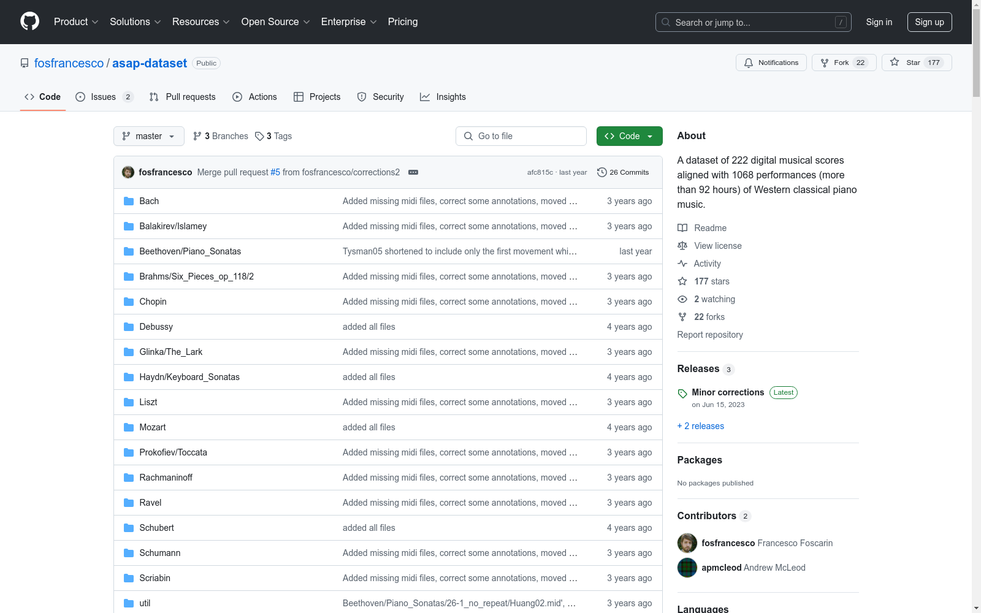Click fosfrancesco's avatar in the commit header

point(128,172)
